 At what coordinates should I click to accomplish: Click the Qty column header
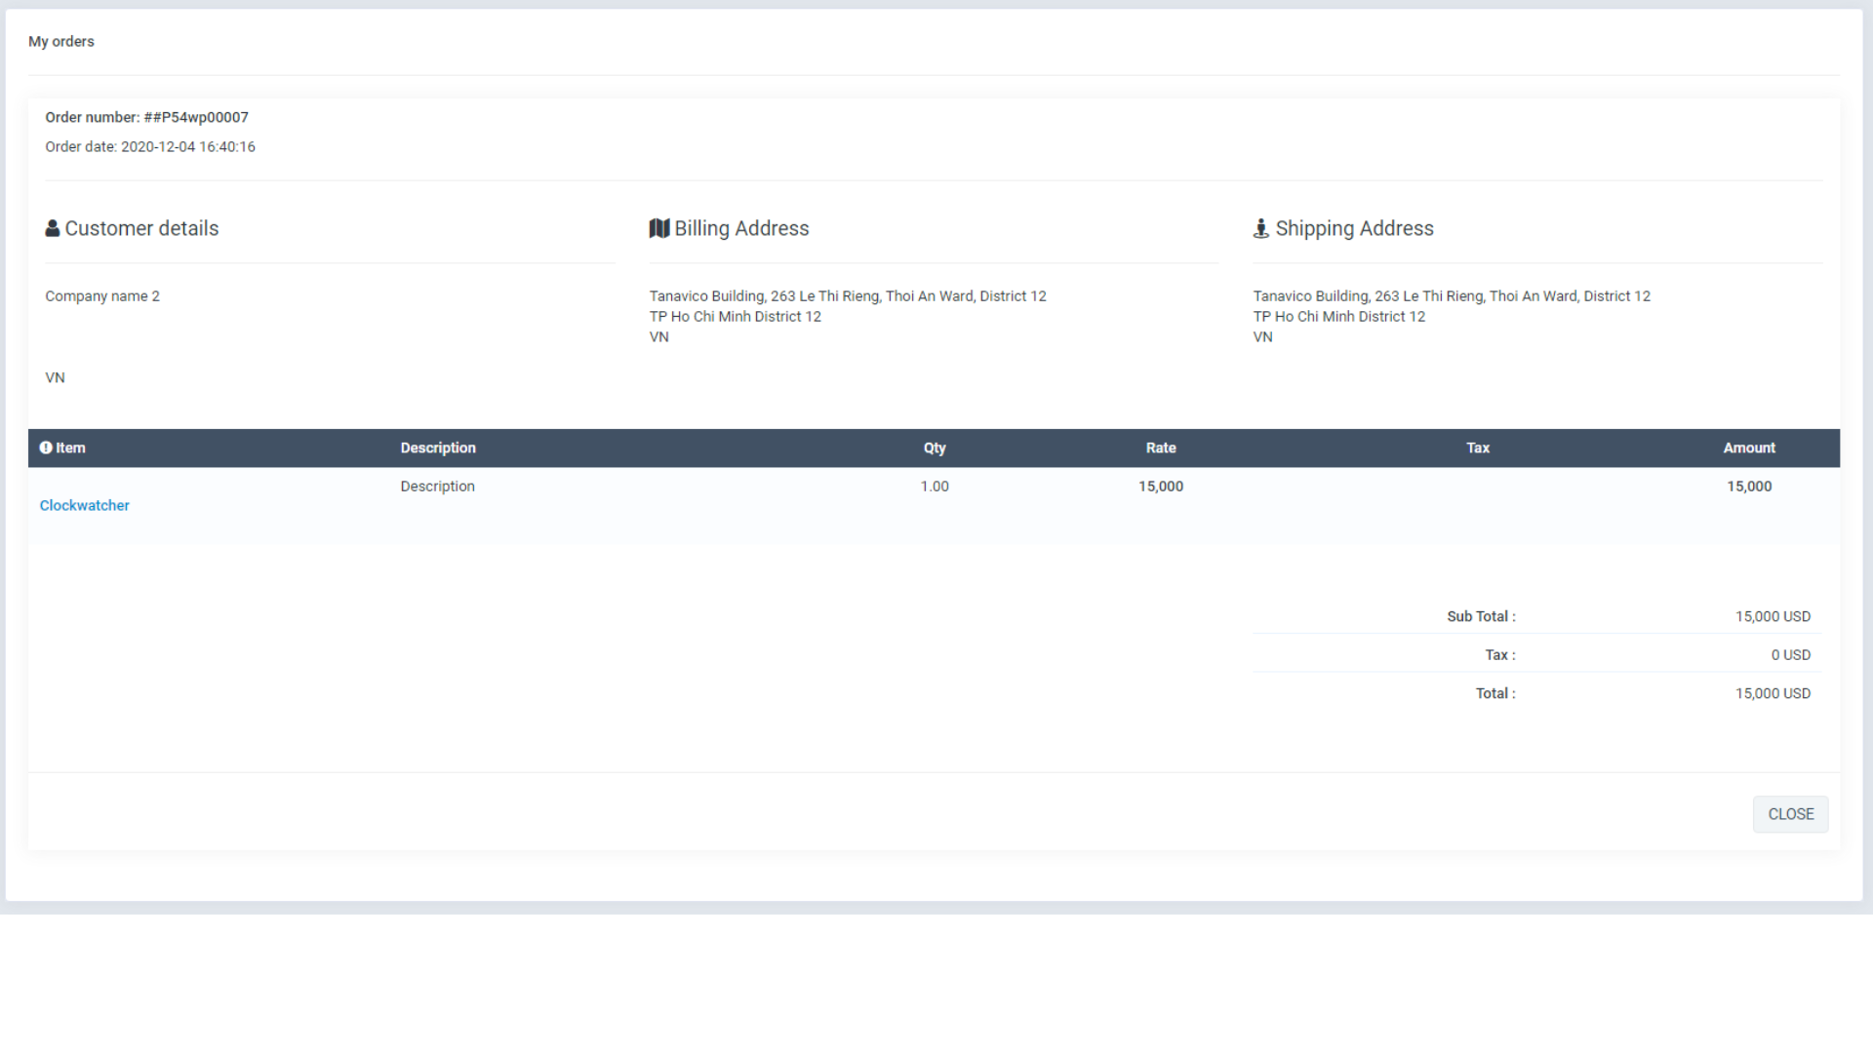coord(934,448)
